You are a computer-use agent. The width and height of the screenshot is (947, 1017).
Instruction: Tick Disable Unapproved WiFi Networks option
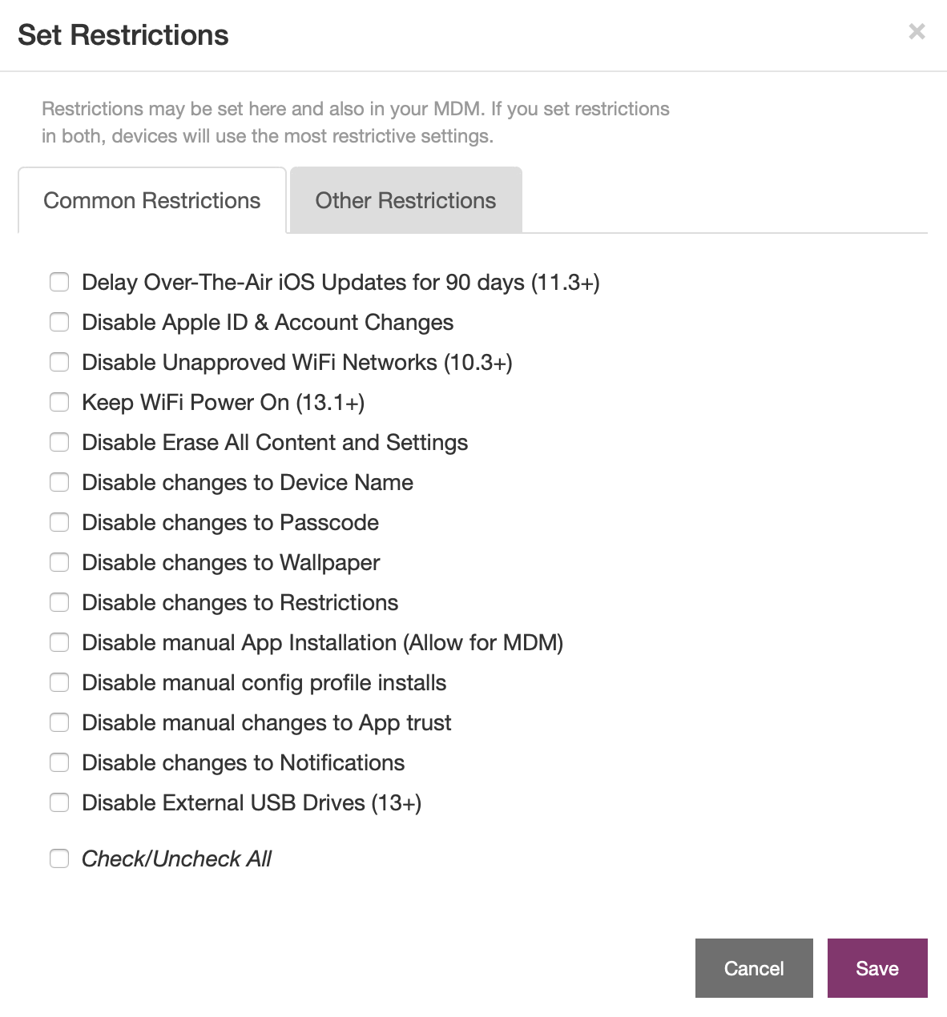59,362
